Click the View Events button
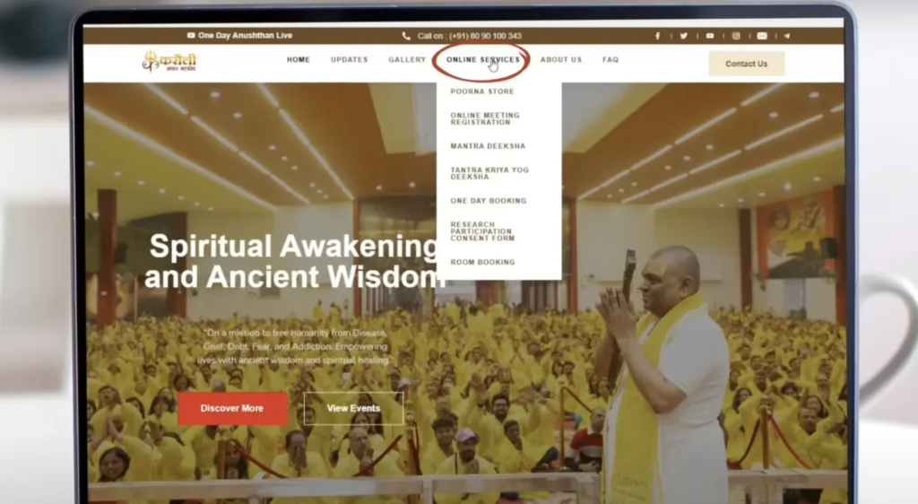The image size is (918, 504). (x=353, y=408)
